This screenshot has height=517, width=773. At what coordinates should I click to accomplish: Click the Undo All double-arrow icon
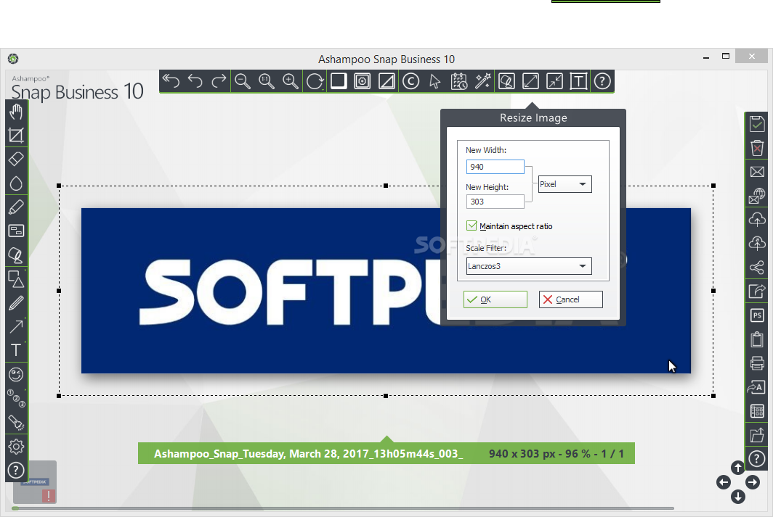(x=171, y=81)
